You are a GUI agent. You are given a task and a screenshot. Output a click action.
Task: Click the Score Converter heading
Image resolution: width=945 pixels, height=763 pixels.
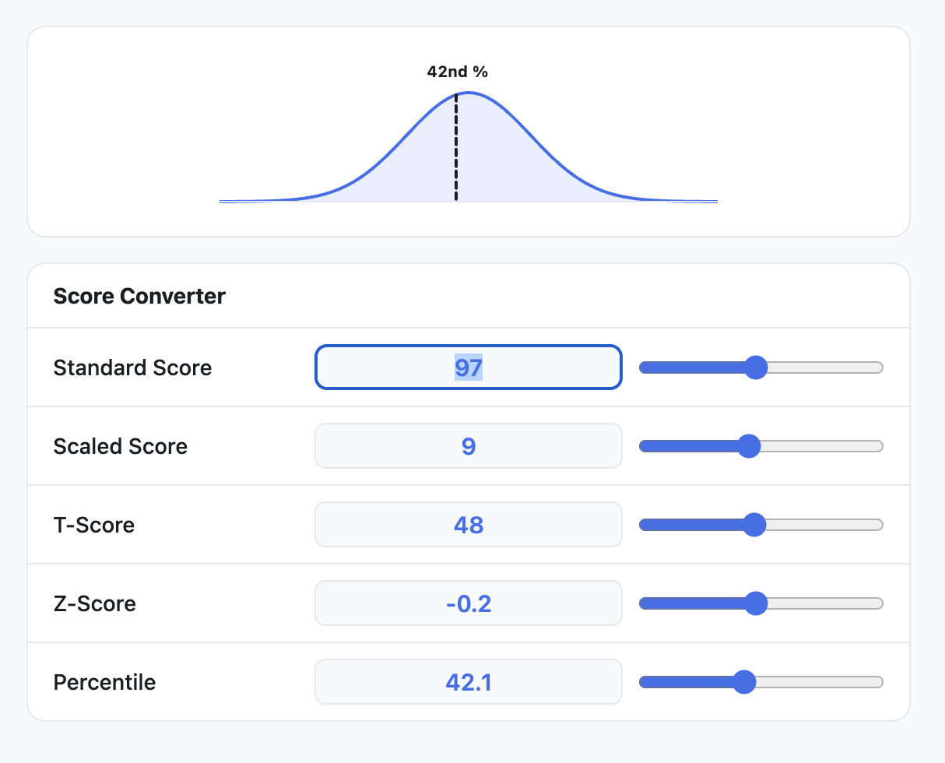click(x=139, y=296)
